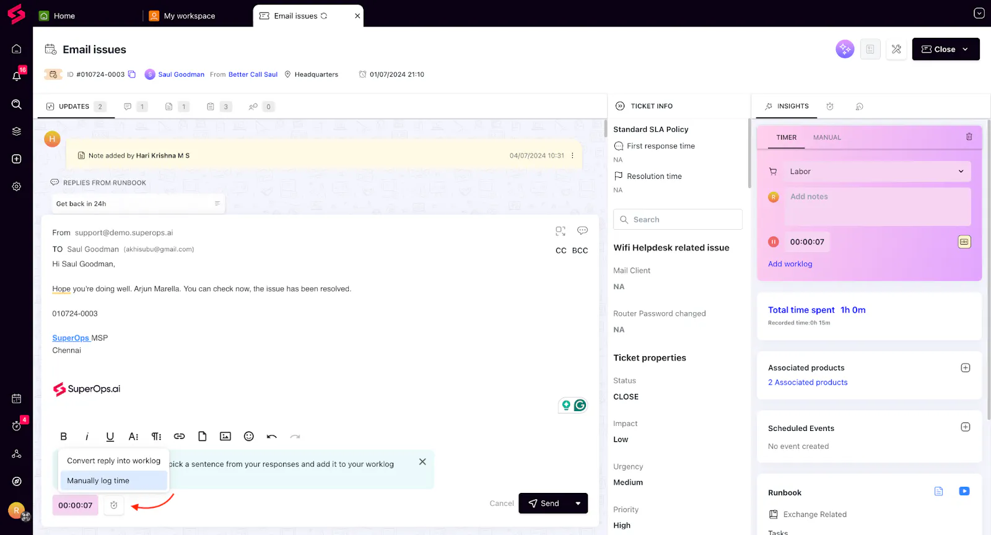Add an associated product with plus icon
This screenshot has height=535, width=991.
965,368
